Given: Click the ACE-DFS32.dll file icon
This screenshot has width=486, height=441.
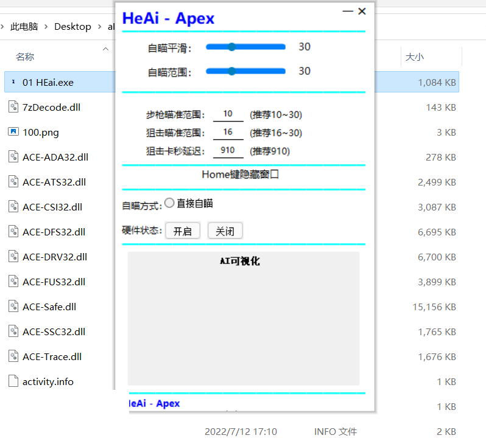Looking at the screenshot, I should [x=13, y=232].
